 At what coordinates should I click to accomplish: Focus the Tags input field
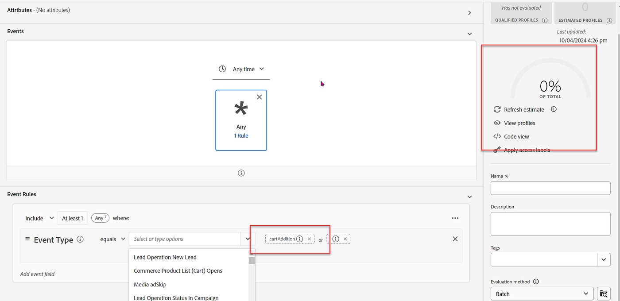pos(544,259)
